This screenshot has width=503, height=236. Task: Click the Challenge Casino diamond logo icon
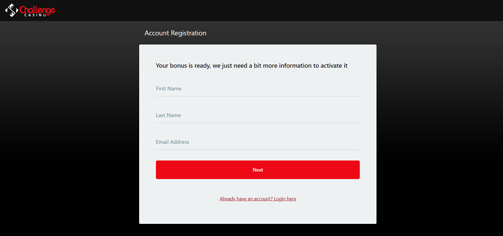pyautogui.click(x=12, y=10)
